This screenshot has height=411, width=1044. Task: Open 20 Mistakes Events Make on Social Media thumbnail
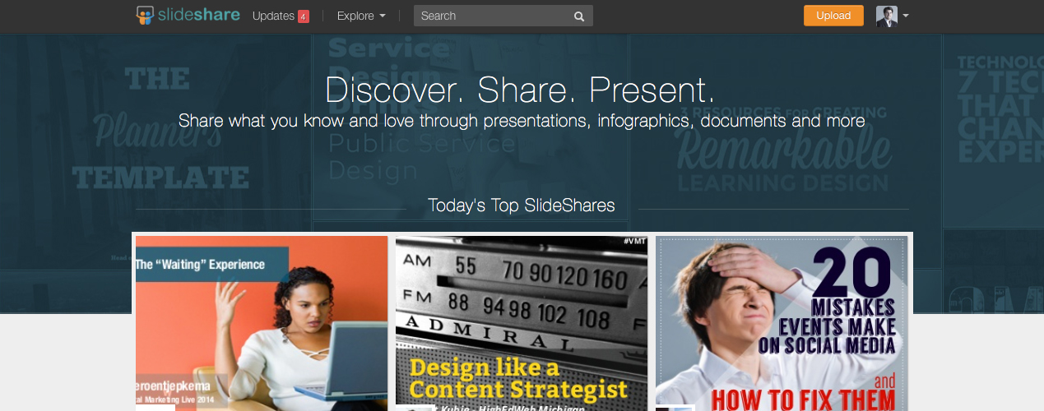click(x=782, y=323)
